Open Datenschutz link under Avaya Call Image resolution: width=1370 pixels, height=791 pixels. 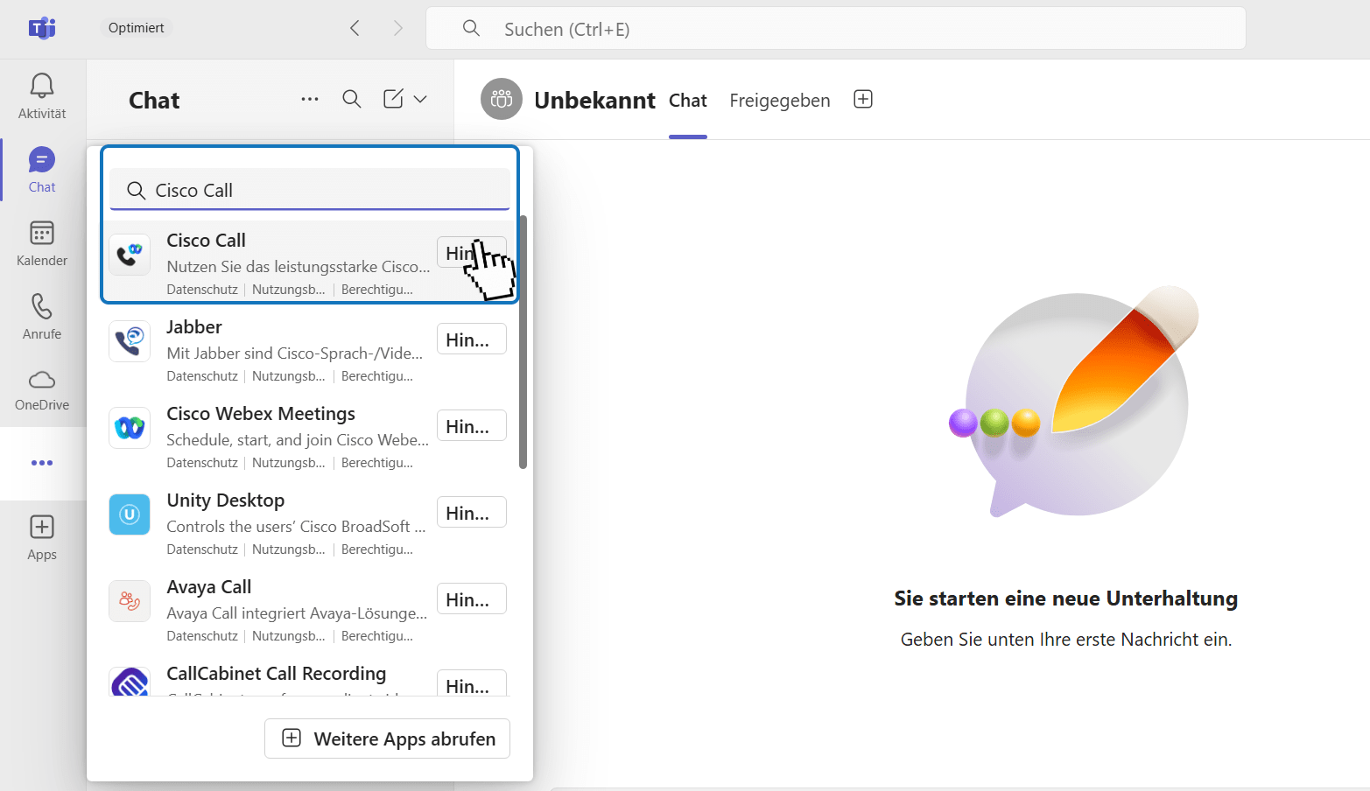coord(202,636)
